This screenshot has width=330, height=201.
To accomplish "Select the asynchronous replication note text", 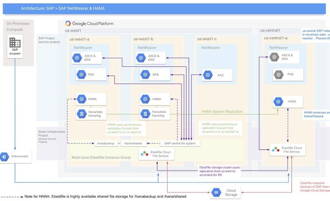I will point(220,128).
